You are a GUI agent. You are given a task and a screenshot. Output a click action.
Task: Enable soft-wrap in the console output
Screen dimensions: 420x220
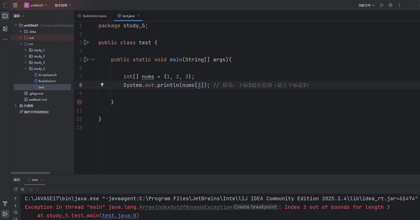pyautogui.click(x=15, y=212)
